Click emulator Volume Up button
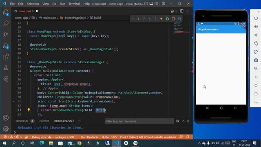The image size is (261, 147). [x=256, y=27]
